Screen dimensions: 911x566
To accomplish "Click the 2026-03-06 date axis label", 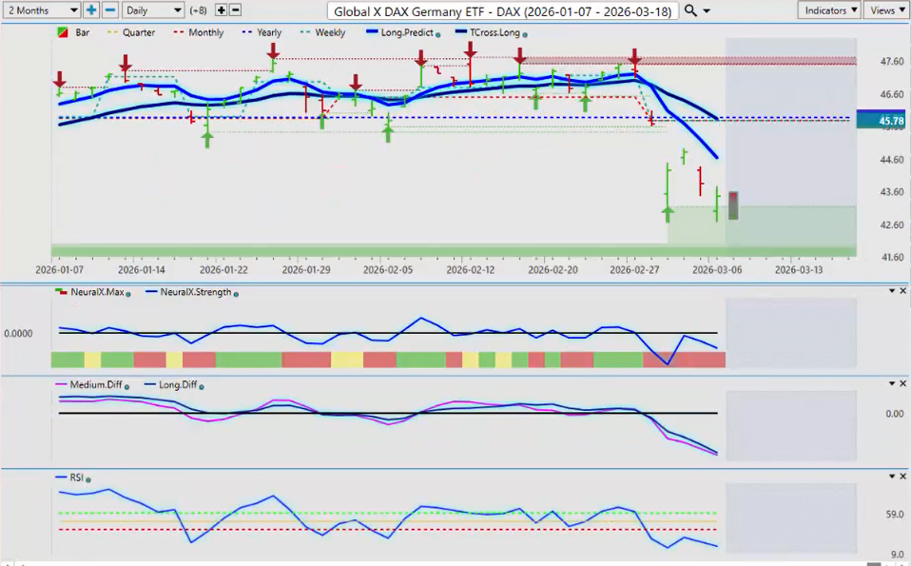I will point(717,269).
